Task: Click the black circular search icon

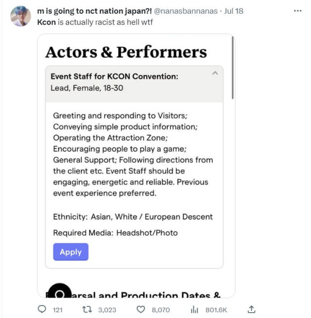Action: point(59,294)
